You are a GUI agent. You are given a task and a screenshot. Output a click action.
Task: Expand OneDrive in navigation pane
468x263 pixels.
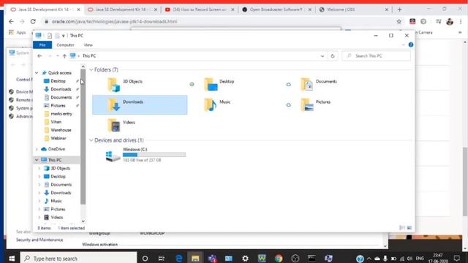click(x=37, y=149)
